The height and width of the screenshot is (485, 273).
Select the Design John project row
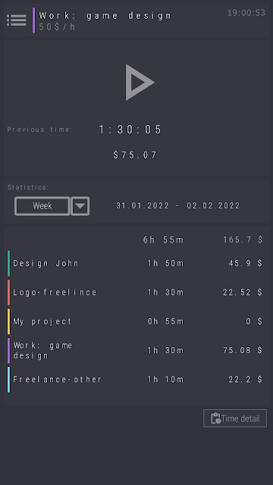pyautogui.click(x=135, y=263)
